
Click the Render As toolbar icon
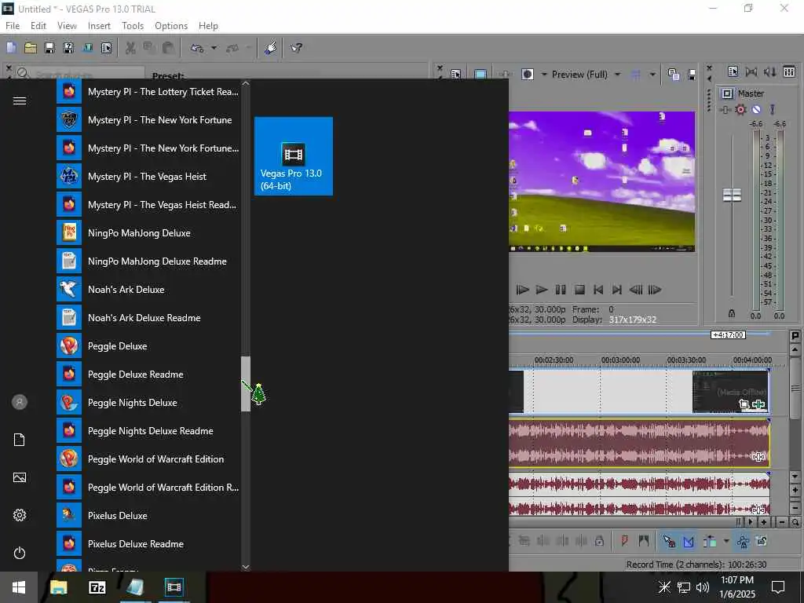pos(88,48)
